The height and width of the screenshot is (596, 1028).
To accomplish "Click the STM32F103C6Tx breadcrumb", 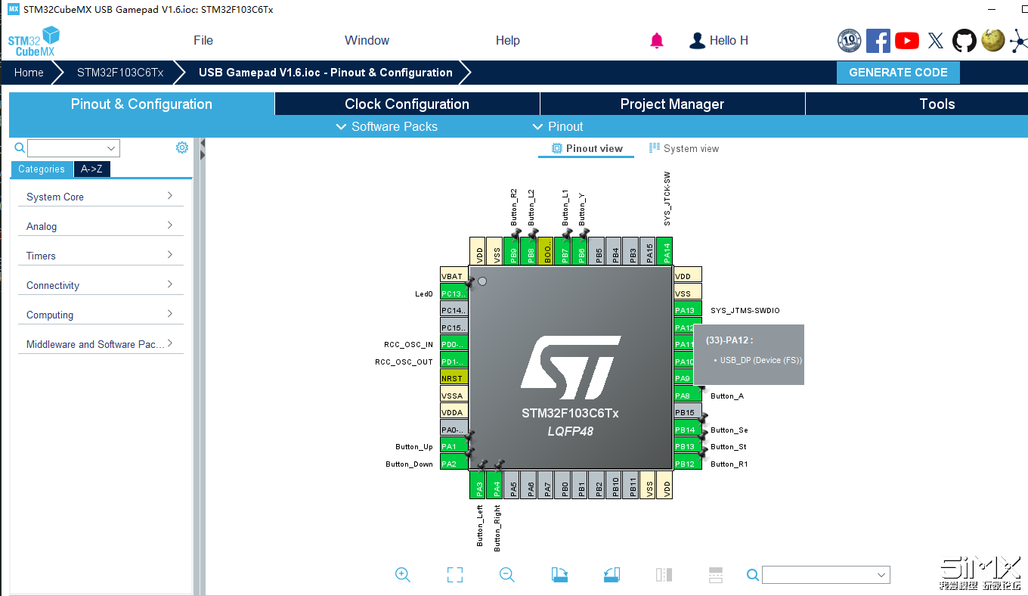I will tap(120, 73).
